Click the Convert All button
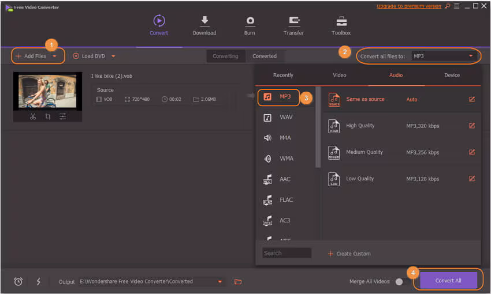 [448, 281]
